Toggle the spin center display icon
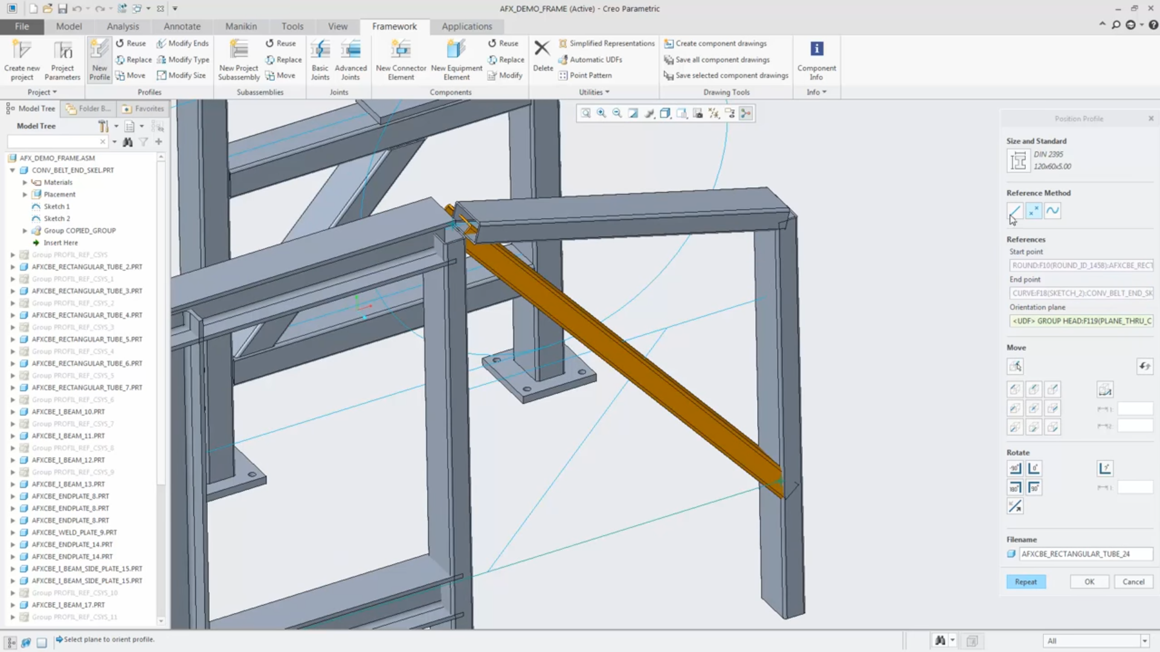Viewport: 1160px width, 652px height. (x=746, y=113)
